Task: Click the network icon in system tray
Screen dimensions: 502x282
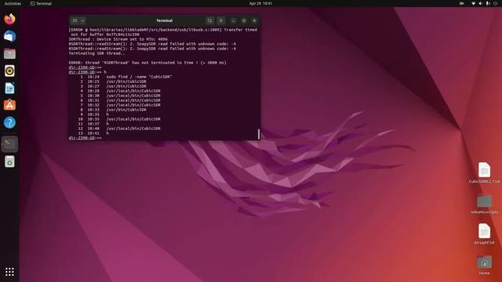Action: coord(473,3)
